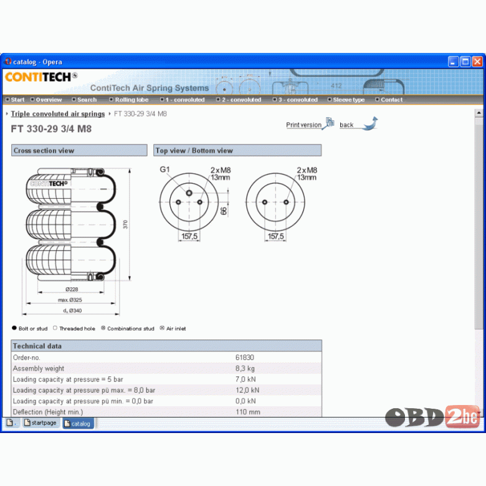Click the FT 330-29 3/4 M8 heading

click(x=51, y=128)
